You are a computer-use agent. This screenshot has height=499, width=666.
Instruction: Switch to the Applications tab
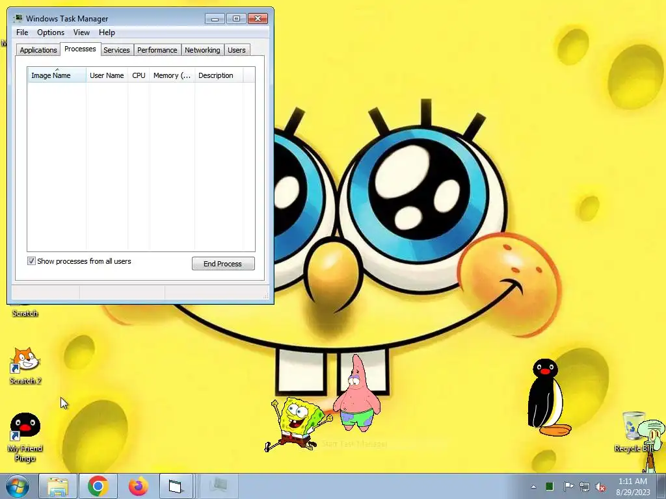[x=38, y=50]
